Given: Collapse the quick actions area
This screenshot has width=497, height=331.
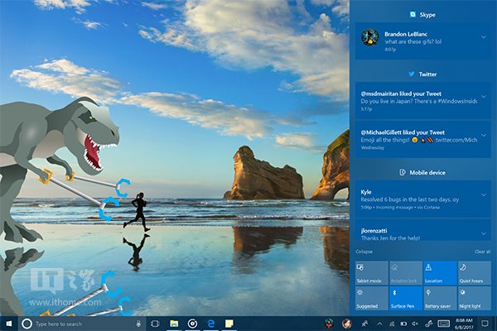Looking at the screenshot, I should 364,252.
